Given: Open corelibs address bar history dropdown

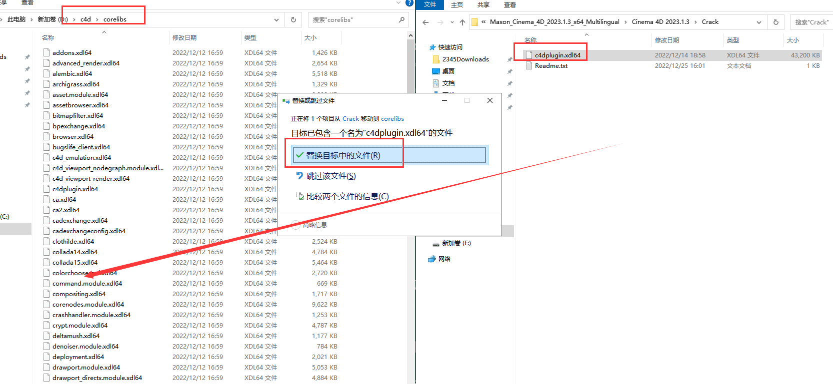Looking at the screenshot, I should (x=276, y=19).
